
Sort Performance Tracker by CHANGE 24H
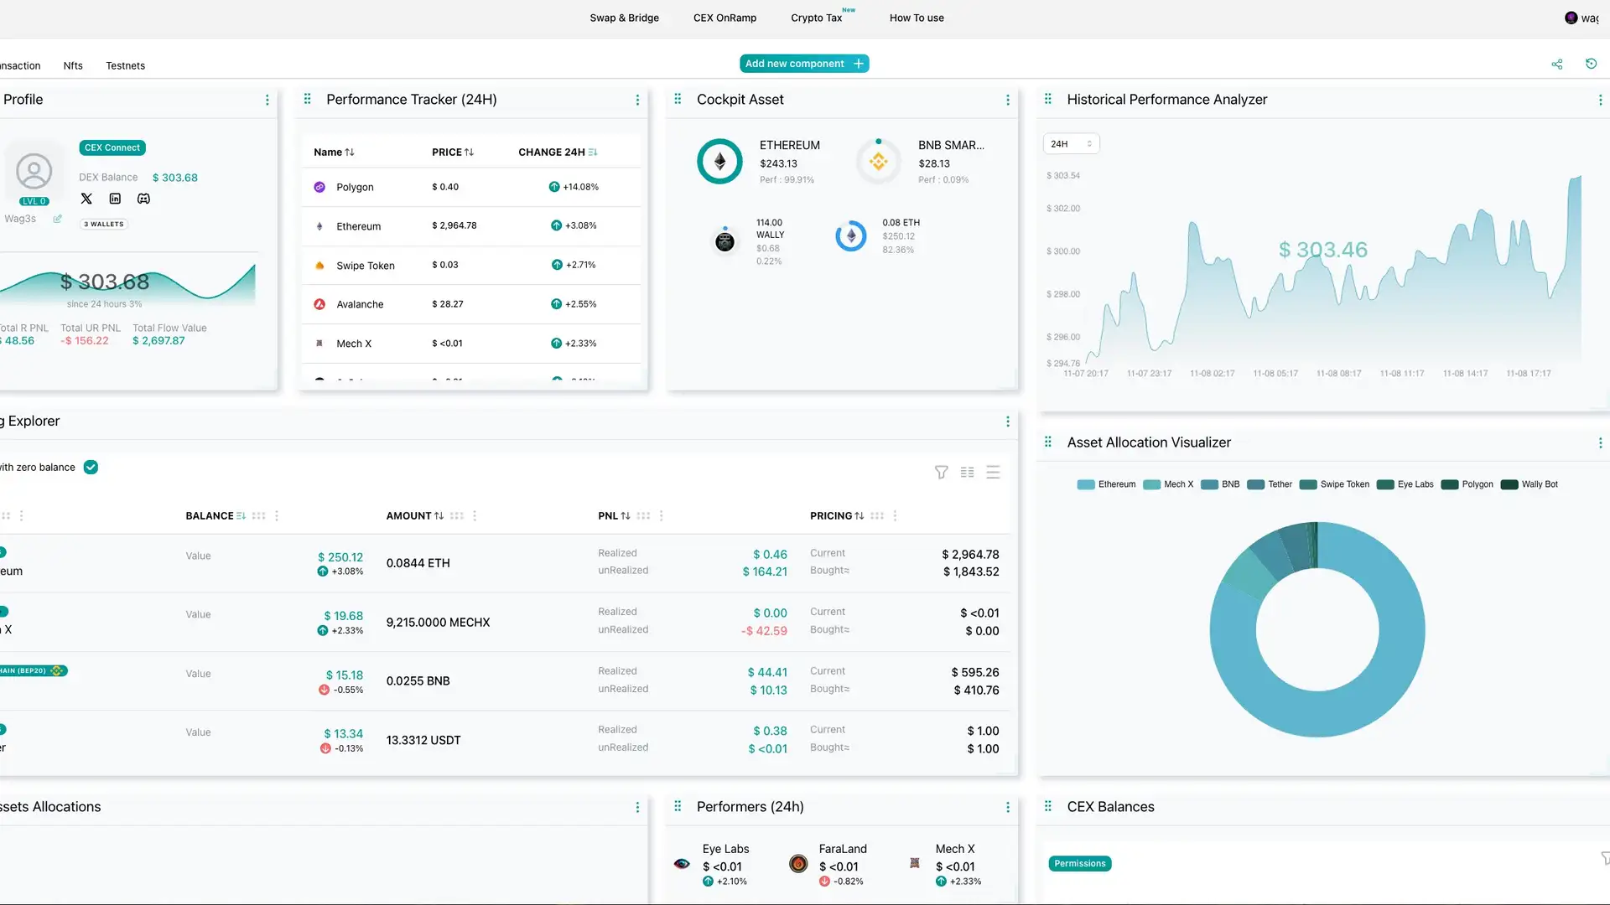(558, 153)
